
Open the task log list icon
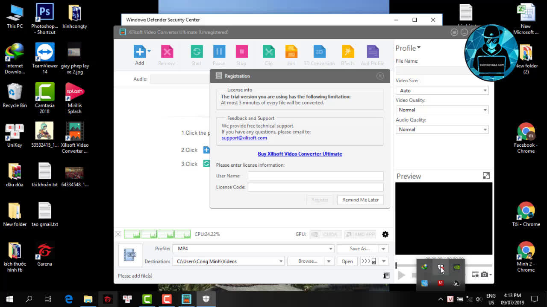point(386,275)
